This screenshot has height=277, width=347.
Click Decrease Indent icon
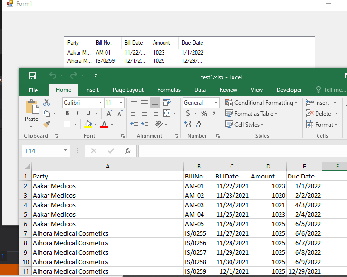coord(134,124)
